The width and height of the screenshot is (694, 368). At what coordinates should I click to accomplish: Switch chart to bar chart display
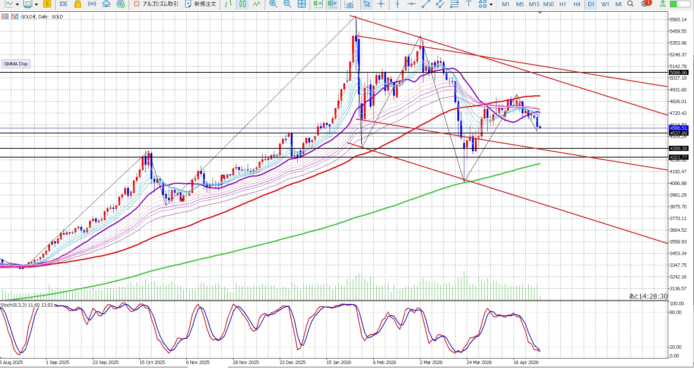[x=228, y=4]
